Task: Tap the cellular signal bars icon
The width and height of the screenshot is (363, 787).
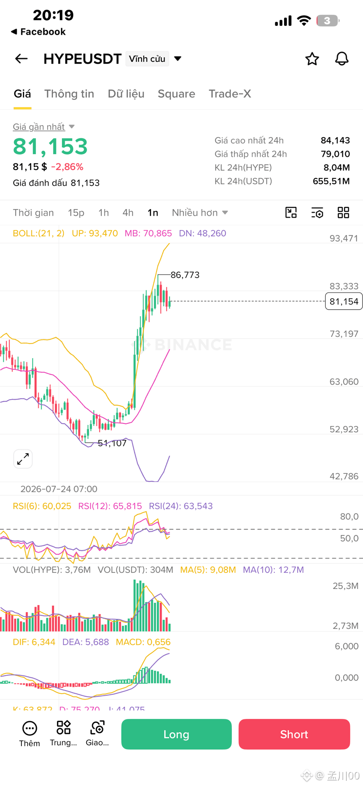Action: (283, 21)
